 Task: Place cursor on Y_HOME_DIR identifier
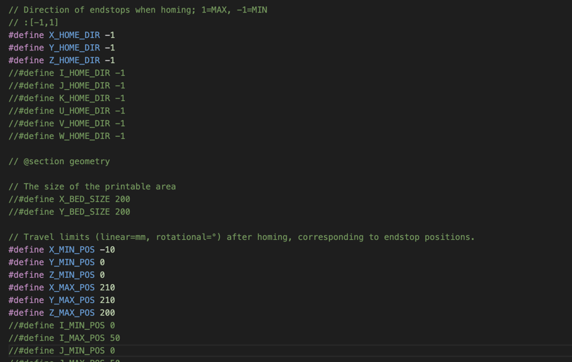74,48
